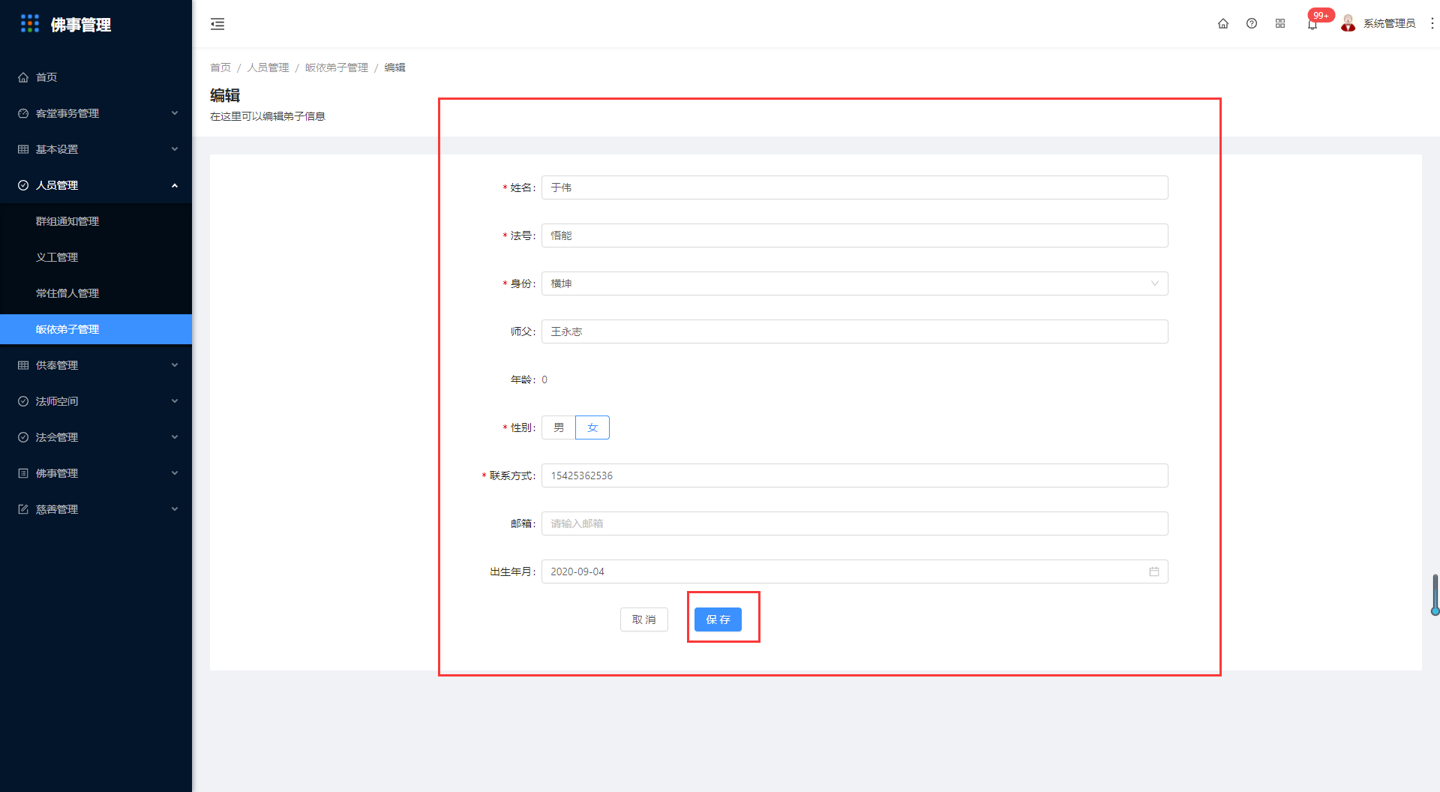Click the 佛事管理 grid logo icon
The width and height of the screenshot is (1440, 792).
point(30,24)
